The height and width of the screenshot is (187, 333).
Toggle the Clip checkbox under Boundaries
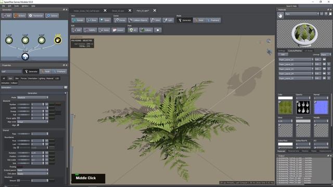pos(18,148)
